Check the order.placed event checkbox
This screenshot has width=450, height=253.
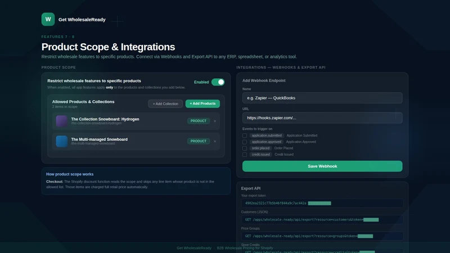245,148
